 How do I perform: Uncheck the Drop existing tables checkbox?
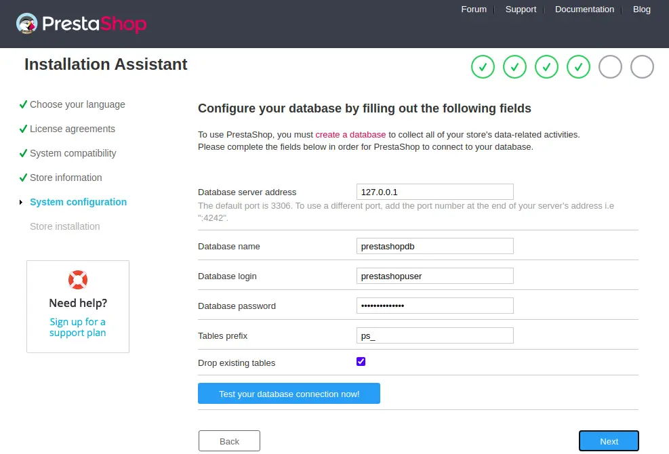(361, 362)
